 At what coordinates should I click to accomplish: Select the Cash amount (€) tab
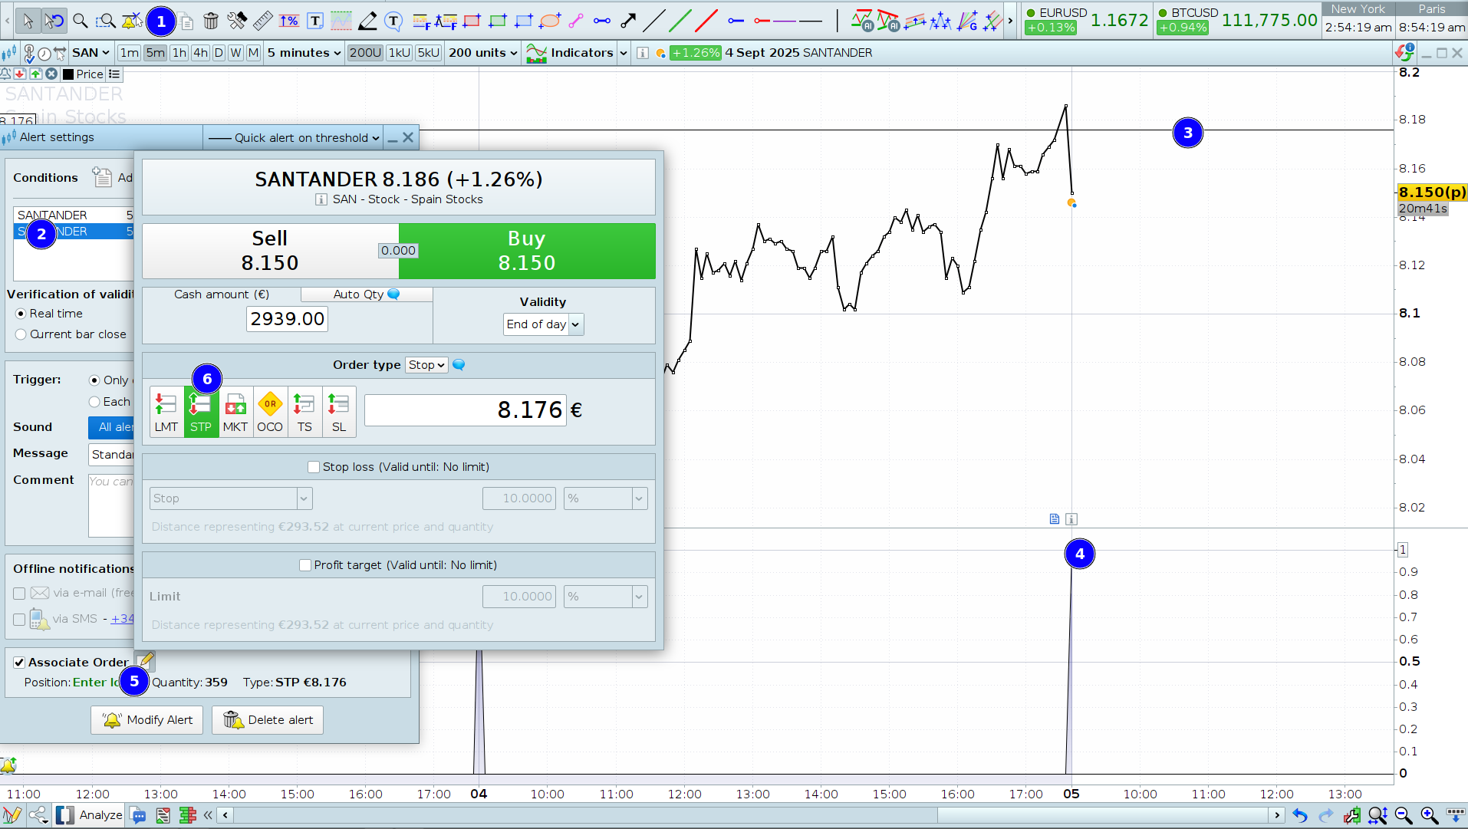tap(222, 294)
